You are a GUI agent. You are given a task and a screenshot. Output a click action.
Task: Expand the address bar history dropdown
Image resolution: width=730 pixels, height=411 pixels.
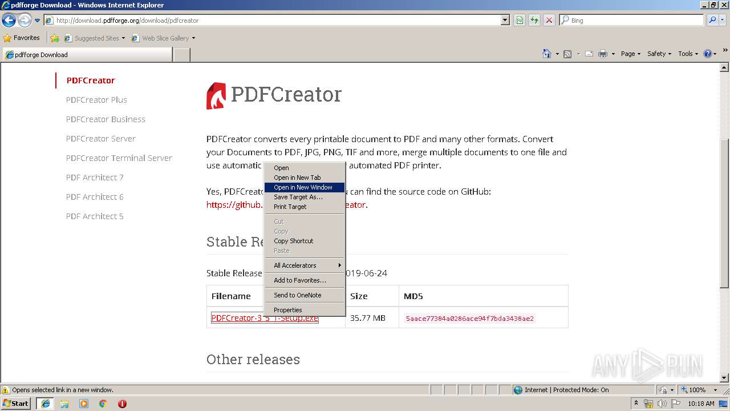click(x=505, y=21)
